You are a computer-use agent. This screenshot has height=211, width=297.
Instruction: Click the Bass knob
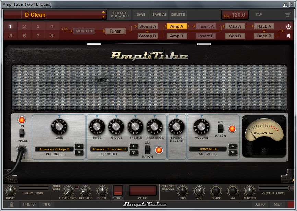97,126
